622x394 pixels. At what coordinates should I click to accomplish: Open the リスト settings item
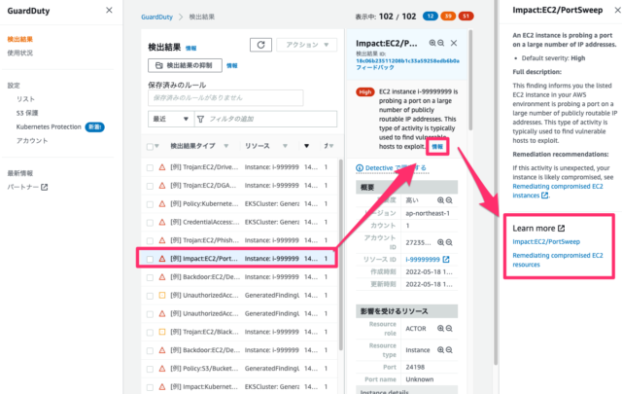coord(25,99)
